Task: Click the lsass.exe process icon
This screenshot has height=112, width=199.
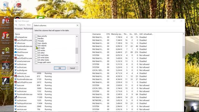Action: [16, 85]
